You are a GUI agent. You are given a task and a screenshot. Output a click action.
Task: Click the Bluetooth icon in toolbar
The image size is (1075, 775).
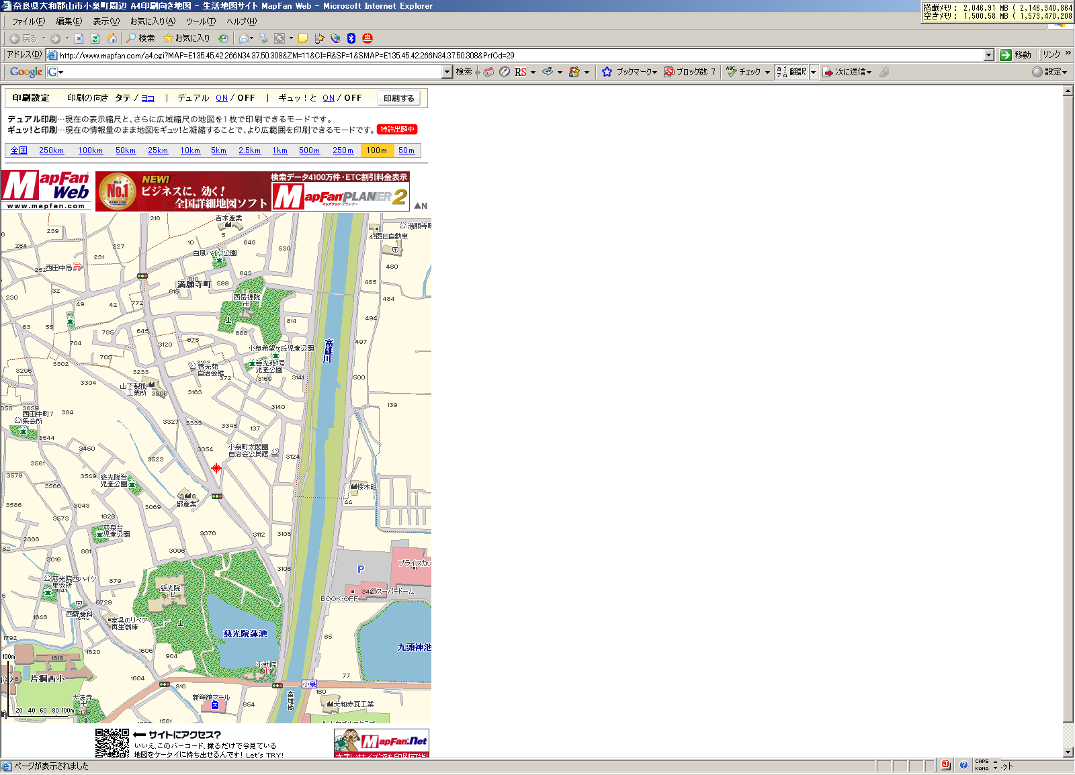(351, 38)
